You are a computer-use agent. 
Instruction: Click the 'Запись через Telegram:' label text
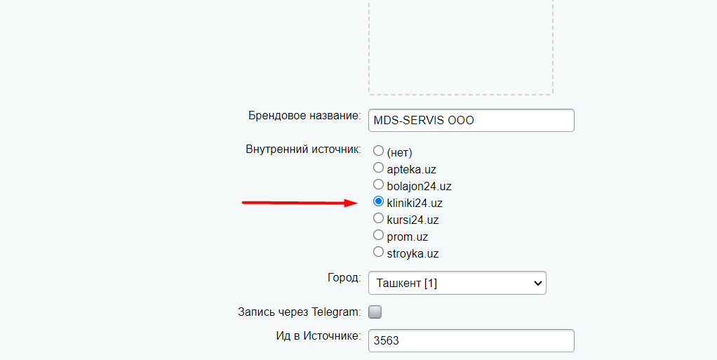pyautogui.click(x=300, y=312)
